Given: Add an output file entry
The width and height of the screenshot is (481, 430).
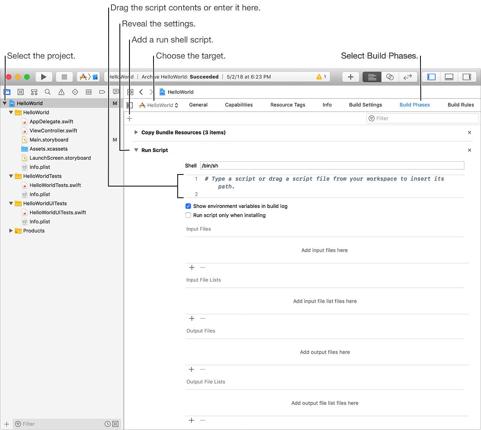Looking at the screenshot, I should pyautogui.click(x=192, y=369).
